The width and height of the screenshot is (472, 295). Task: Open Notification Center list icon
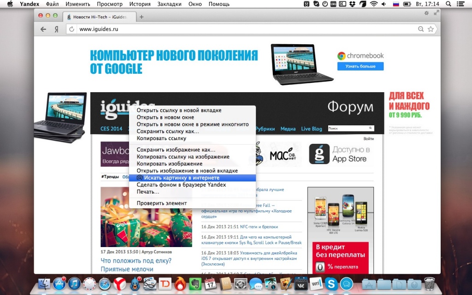tap(460, 4)
